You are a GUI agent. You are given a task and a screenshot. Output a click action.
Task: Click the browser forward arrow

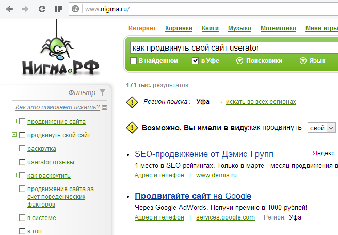[26, 9]
